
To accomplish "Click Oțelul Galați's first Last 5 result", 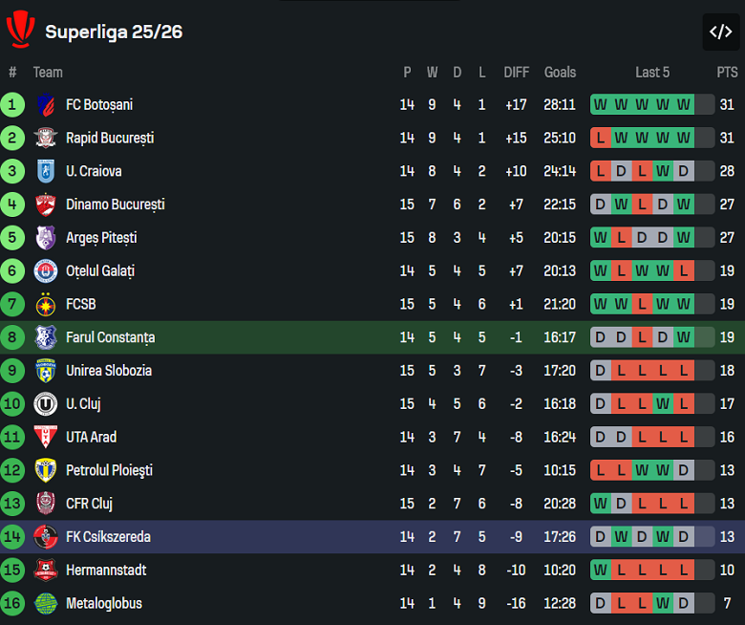I will (x=601, y=270).
